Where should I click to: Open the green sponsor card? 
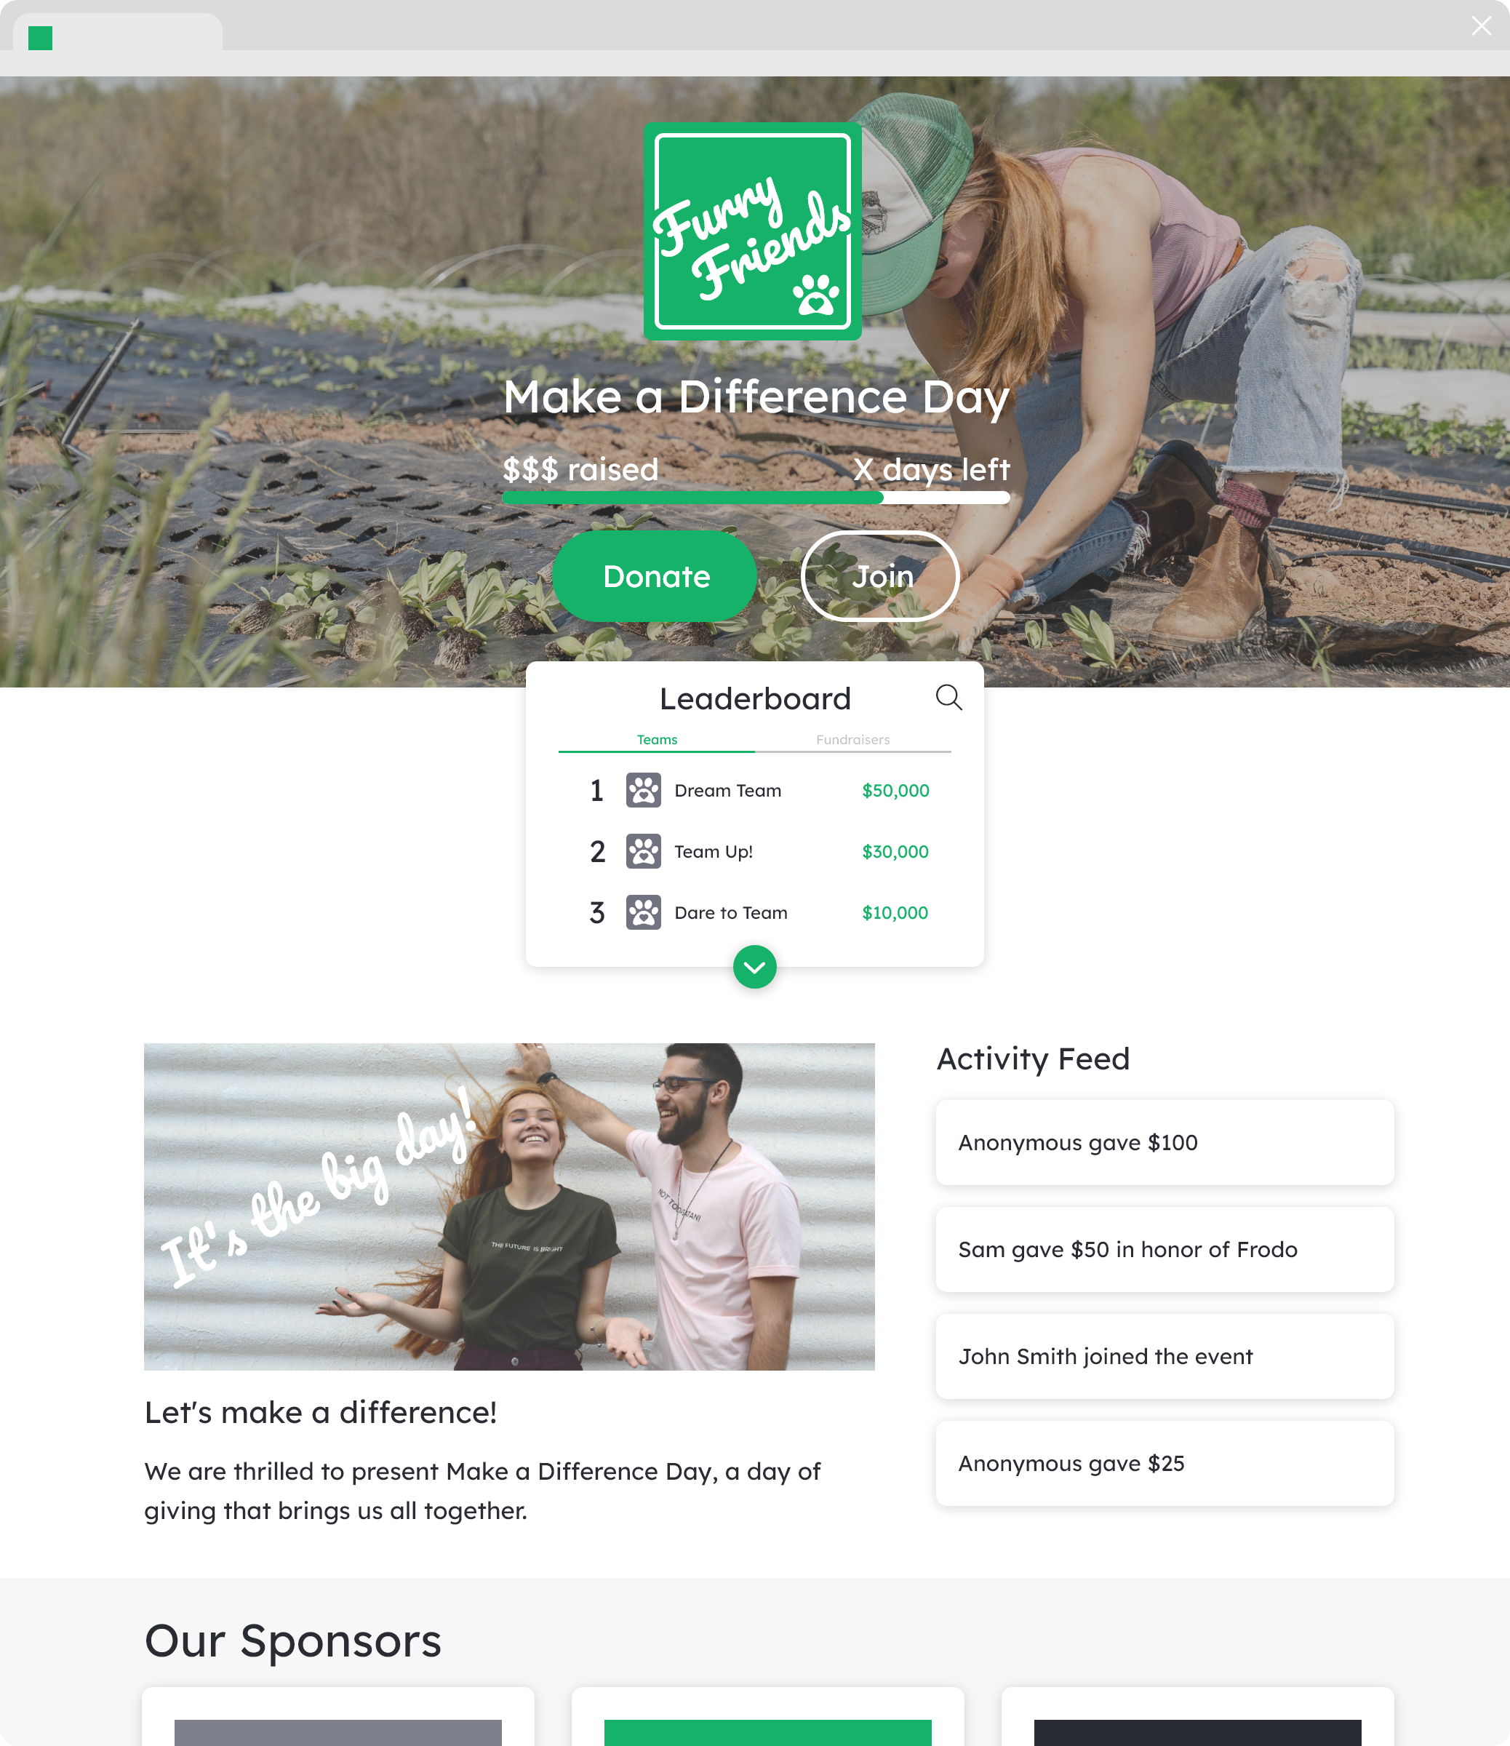(767, 1718)
